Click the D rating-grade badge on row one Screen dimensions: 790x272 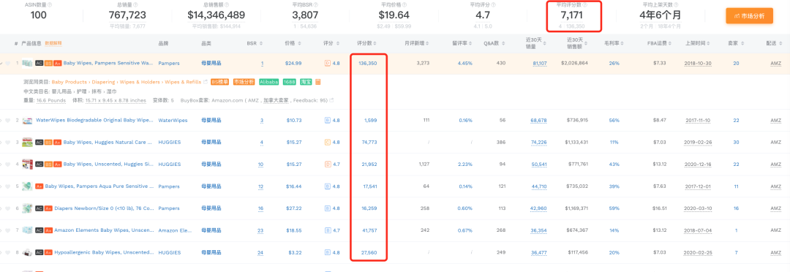(328, 64)
